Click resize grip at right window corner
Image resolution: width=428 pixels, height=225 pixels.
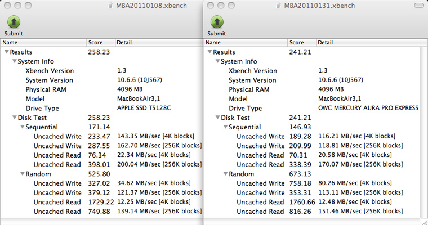point(424,222)
